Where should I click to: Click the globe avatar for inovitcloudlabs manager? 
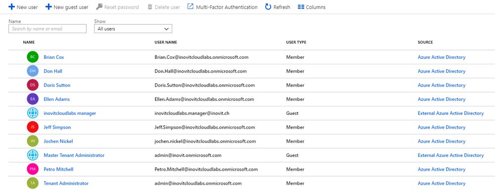33,113
